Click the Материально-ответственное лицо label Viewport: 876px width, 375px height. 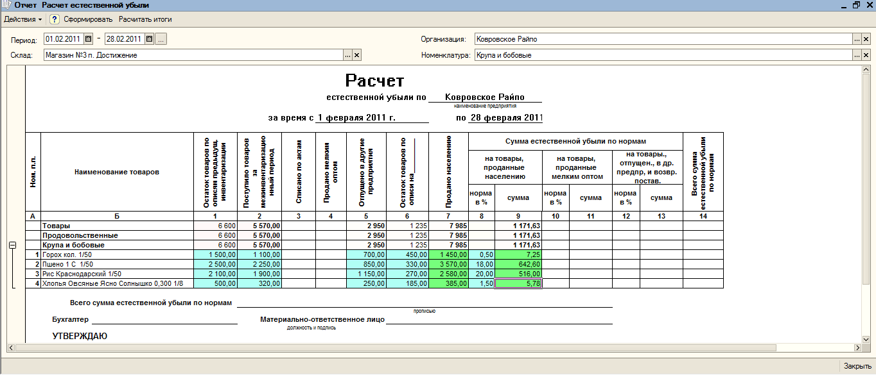322,319
